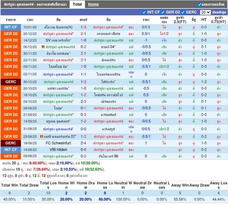Screen dimensions: 228x205
Task: Open the 1-3 score in the 10/01/26 row
Action: tap(83, 27)
